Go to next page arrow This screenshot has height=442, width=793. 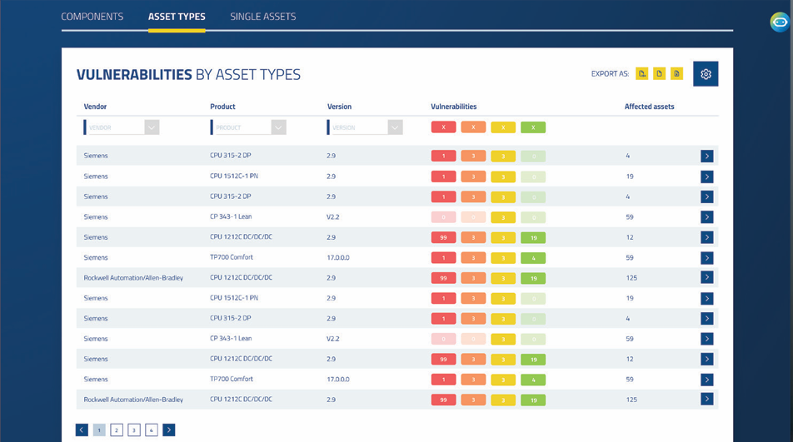click(169, 430)
